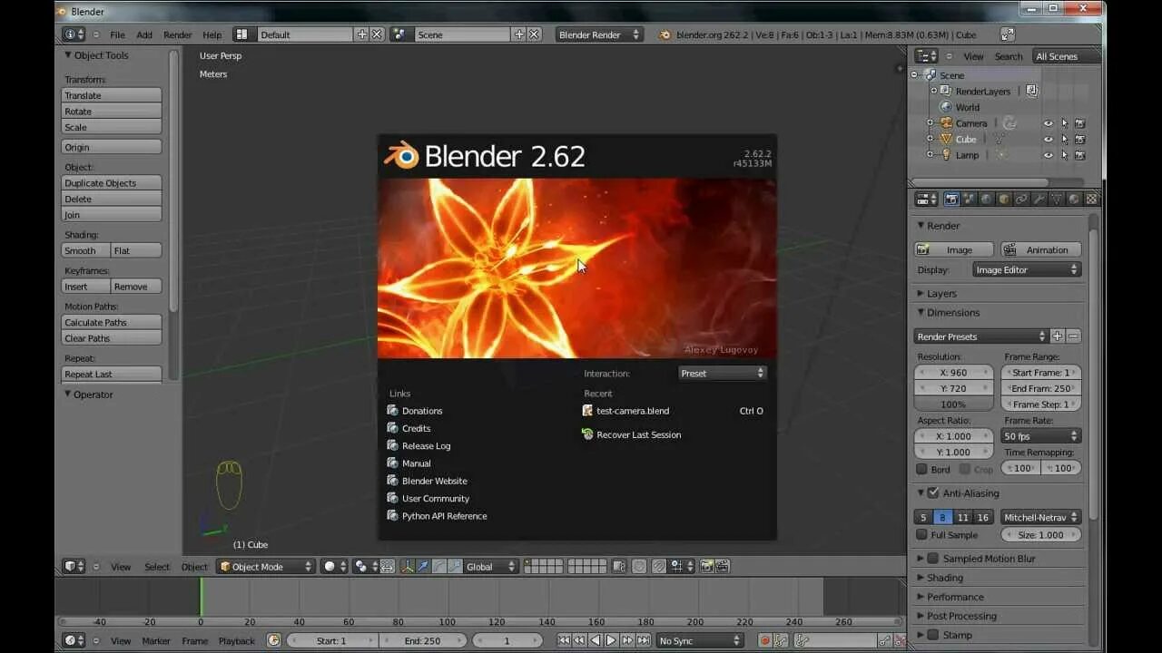Click the Smooth shading button
The height and width of the screenshot is (653, 1162).
[x=85, y=250]
